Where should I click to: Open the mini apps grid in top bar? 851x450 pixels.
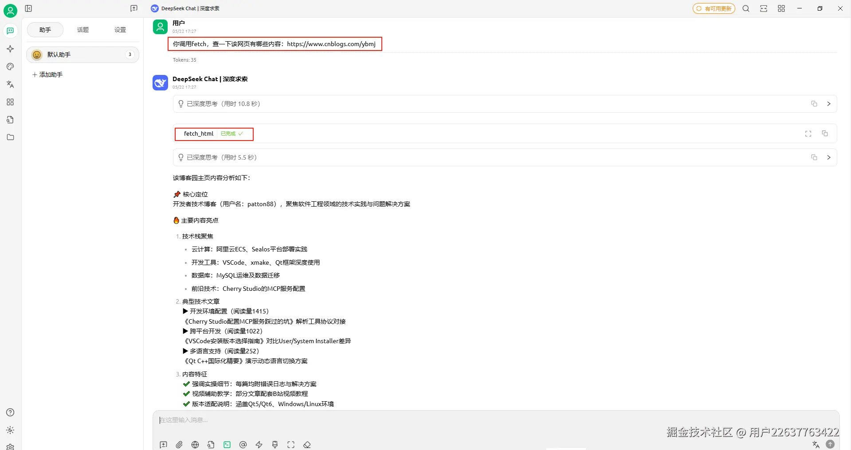click(x=781, y=8)
